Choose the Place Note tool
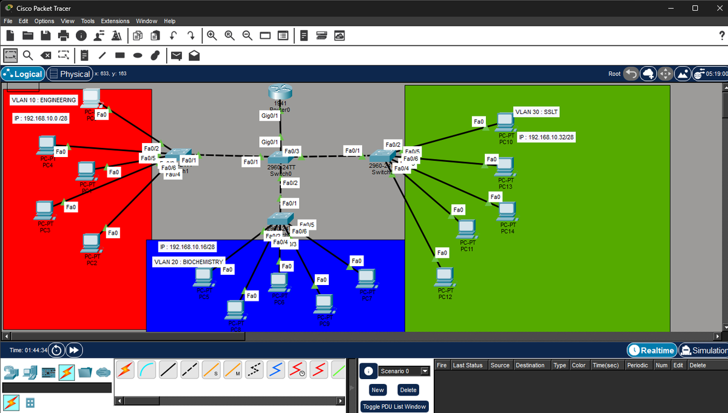The height and width of the screenshot is (413, 728). pyautogui.click(x=85, y=56)
